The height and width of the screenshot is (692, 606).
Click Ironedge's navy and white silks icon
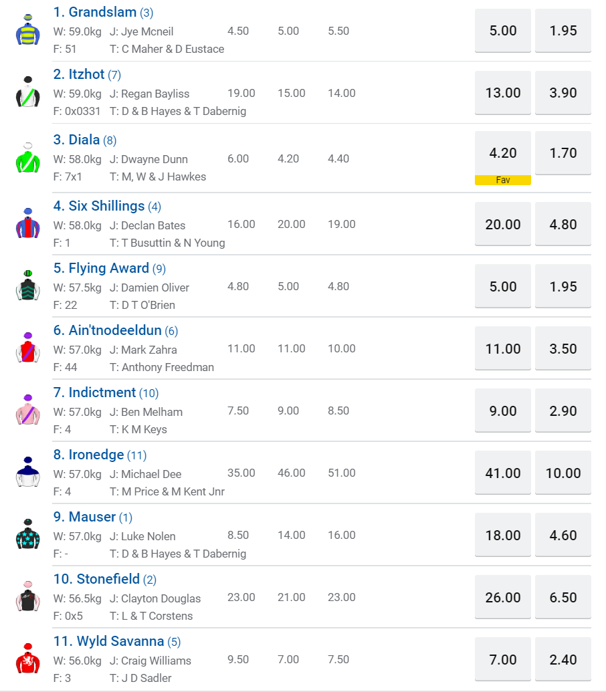click(x=27, y=473)
